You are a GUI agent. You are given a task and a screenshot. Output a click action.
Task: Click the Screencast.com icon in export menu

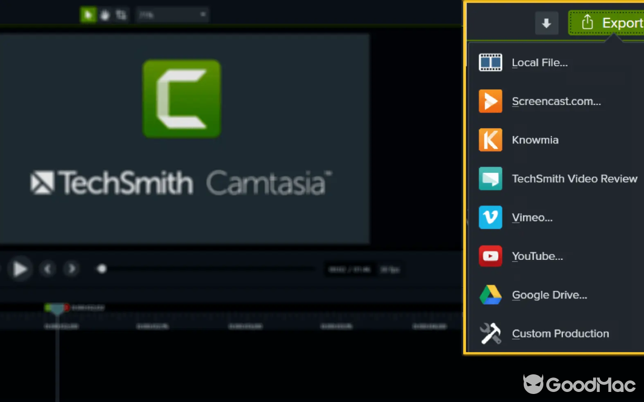point(490,101)
